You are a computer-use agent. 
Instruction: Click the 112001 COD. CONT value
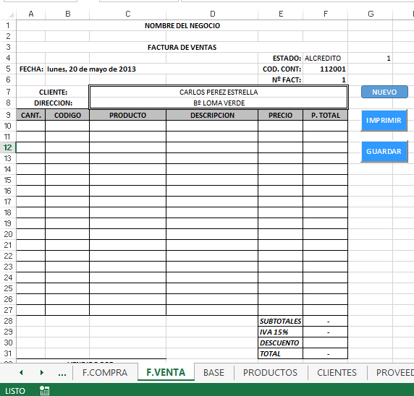pyautogui.click(x=325, y=69)
